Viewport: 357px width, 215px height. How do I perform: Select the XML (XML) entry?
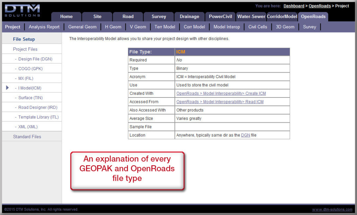[x=28, y=127]
